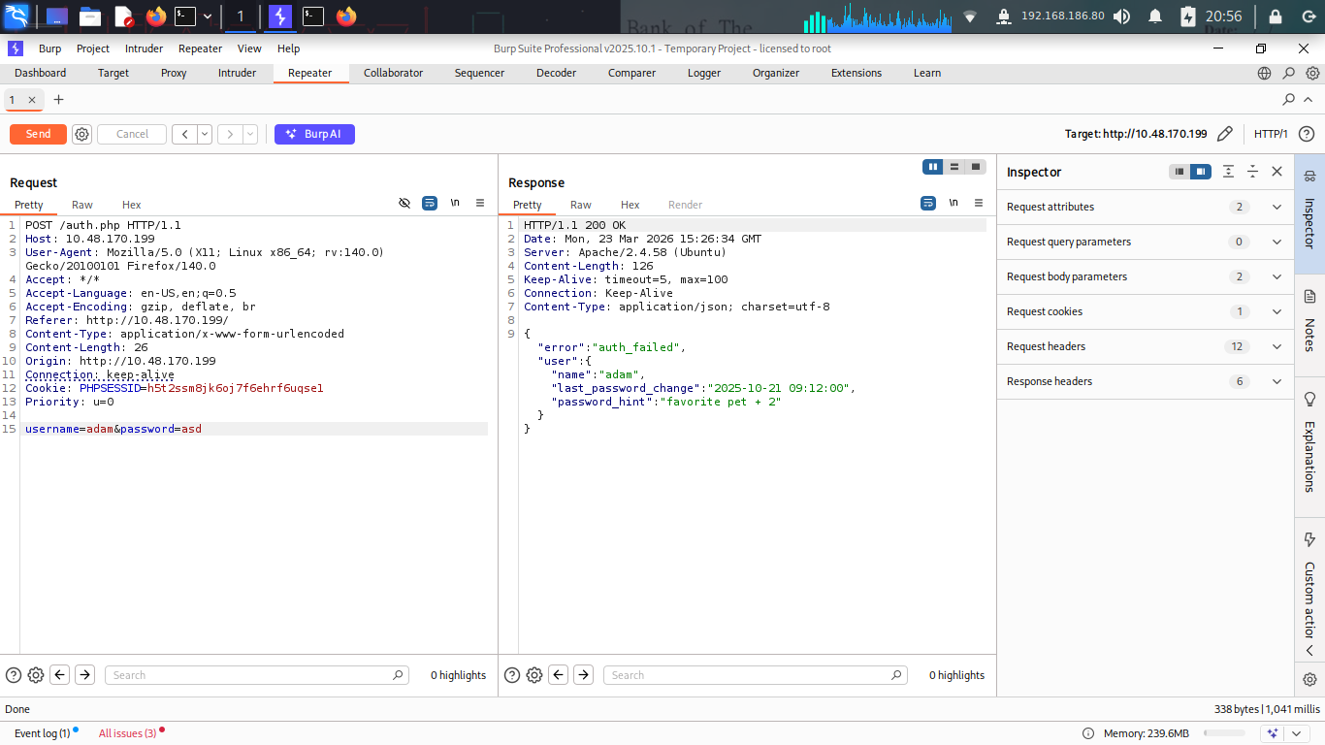Click the pencil icon to edit target

(x=1225, y=134)
